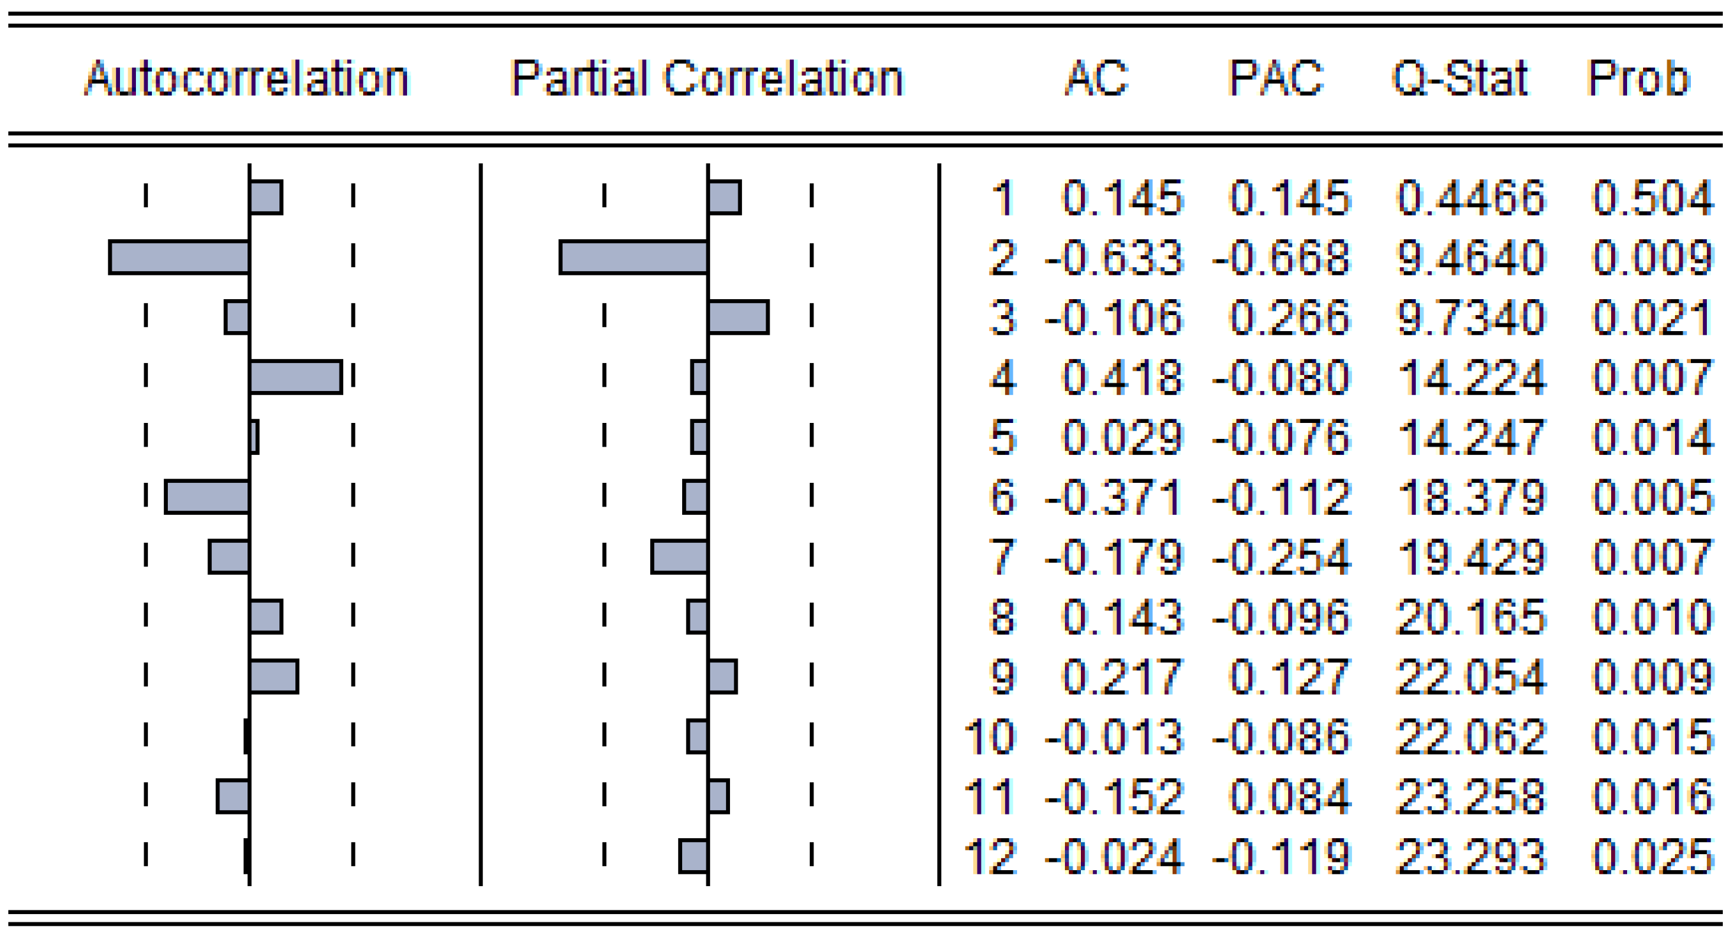The height and width of the screenshot is (939, 1733).
Task: Select the Q-Stat value 9.4640
Action: point(1471,258)
